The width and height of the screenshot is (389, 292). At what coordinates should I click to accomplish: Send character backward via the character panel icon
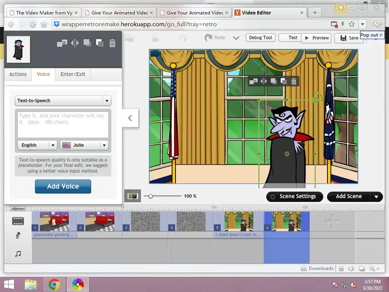(x=100, y=43)
